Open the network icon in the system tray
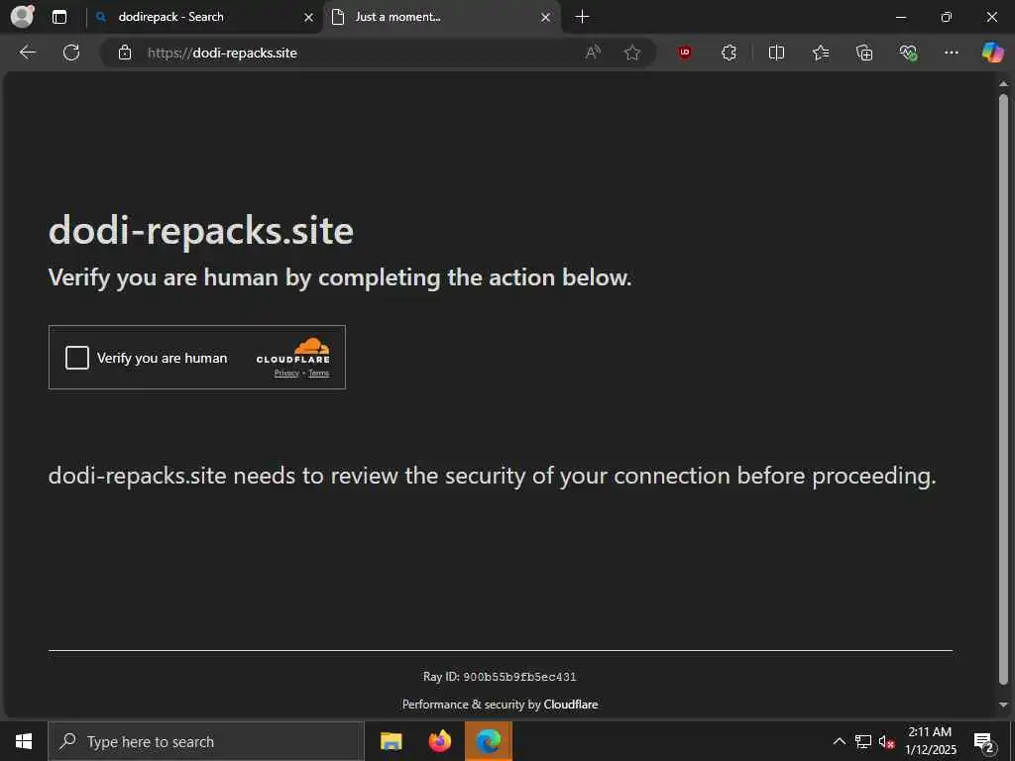Viewport: 1015px width, 761px height. click(863, 741)
